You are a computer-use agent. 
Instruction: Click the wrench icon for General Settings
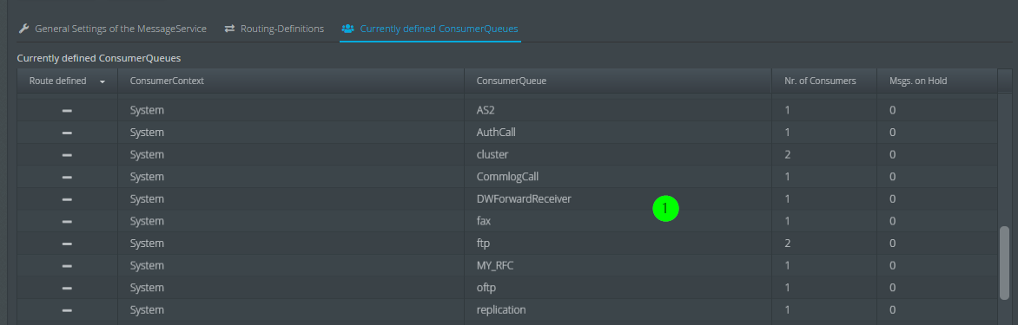(x=23, y=29)
